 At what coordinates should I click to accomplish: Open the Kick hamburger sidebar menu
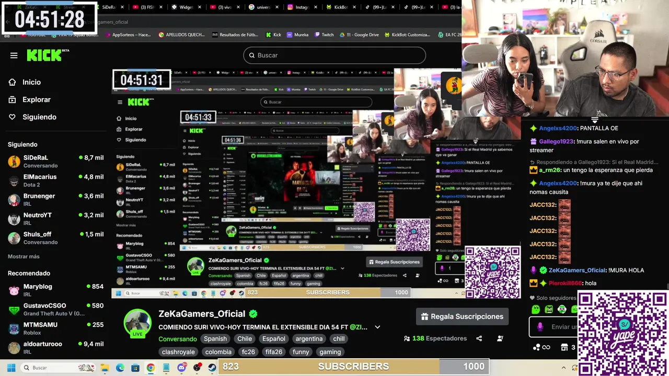pos(14,55)
